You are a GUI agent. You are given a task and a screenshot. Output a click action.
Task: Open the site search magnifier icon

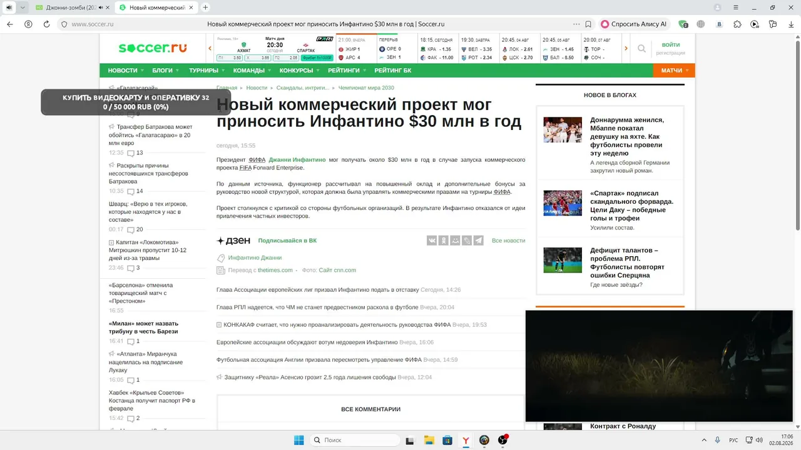point(641,48)
